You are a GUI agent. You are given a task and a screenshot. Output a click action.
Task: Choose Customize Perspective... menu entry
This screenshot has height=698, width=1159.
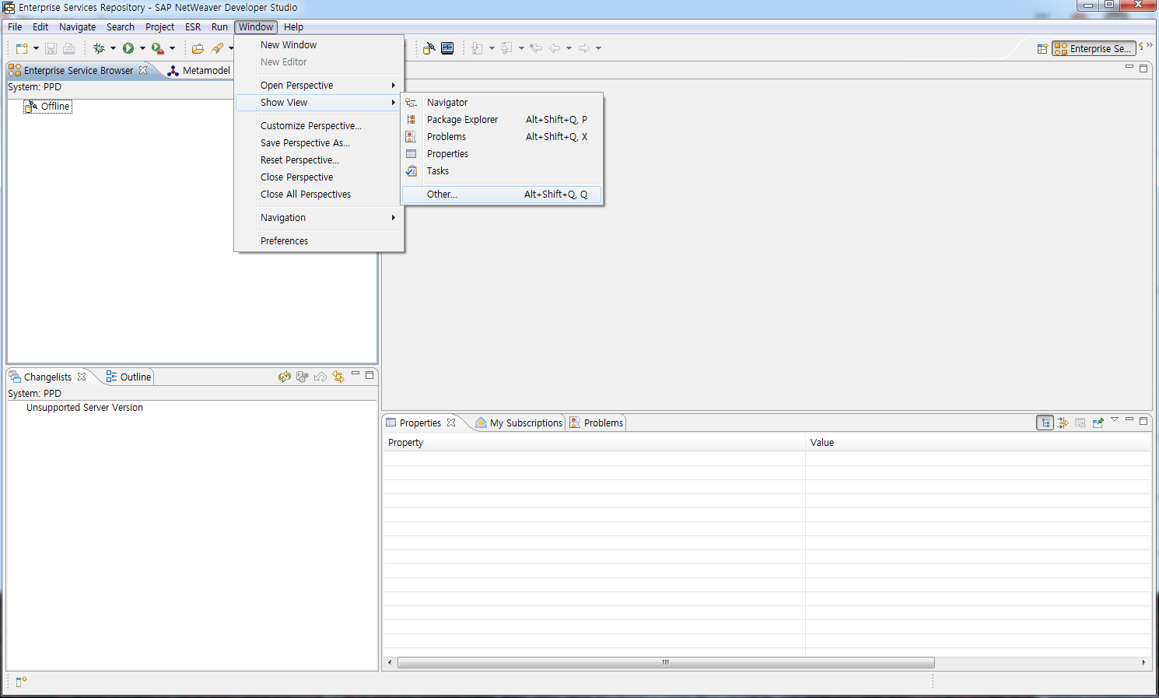coord(320,126)
